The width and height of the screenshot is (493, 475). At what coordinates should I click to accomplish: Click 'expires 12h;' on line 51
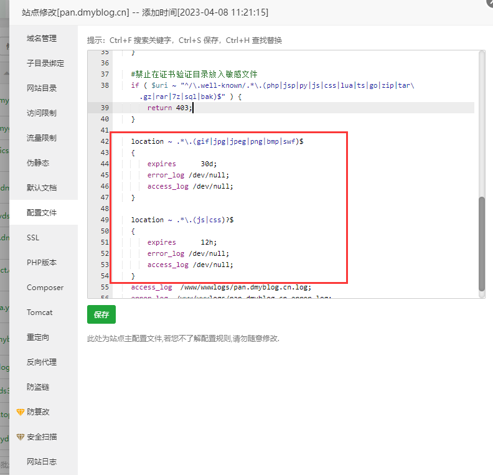click(182, 242)
